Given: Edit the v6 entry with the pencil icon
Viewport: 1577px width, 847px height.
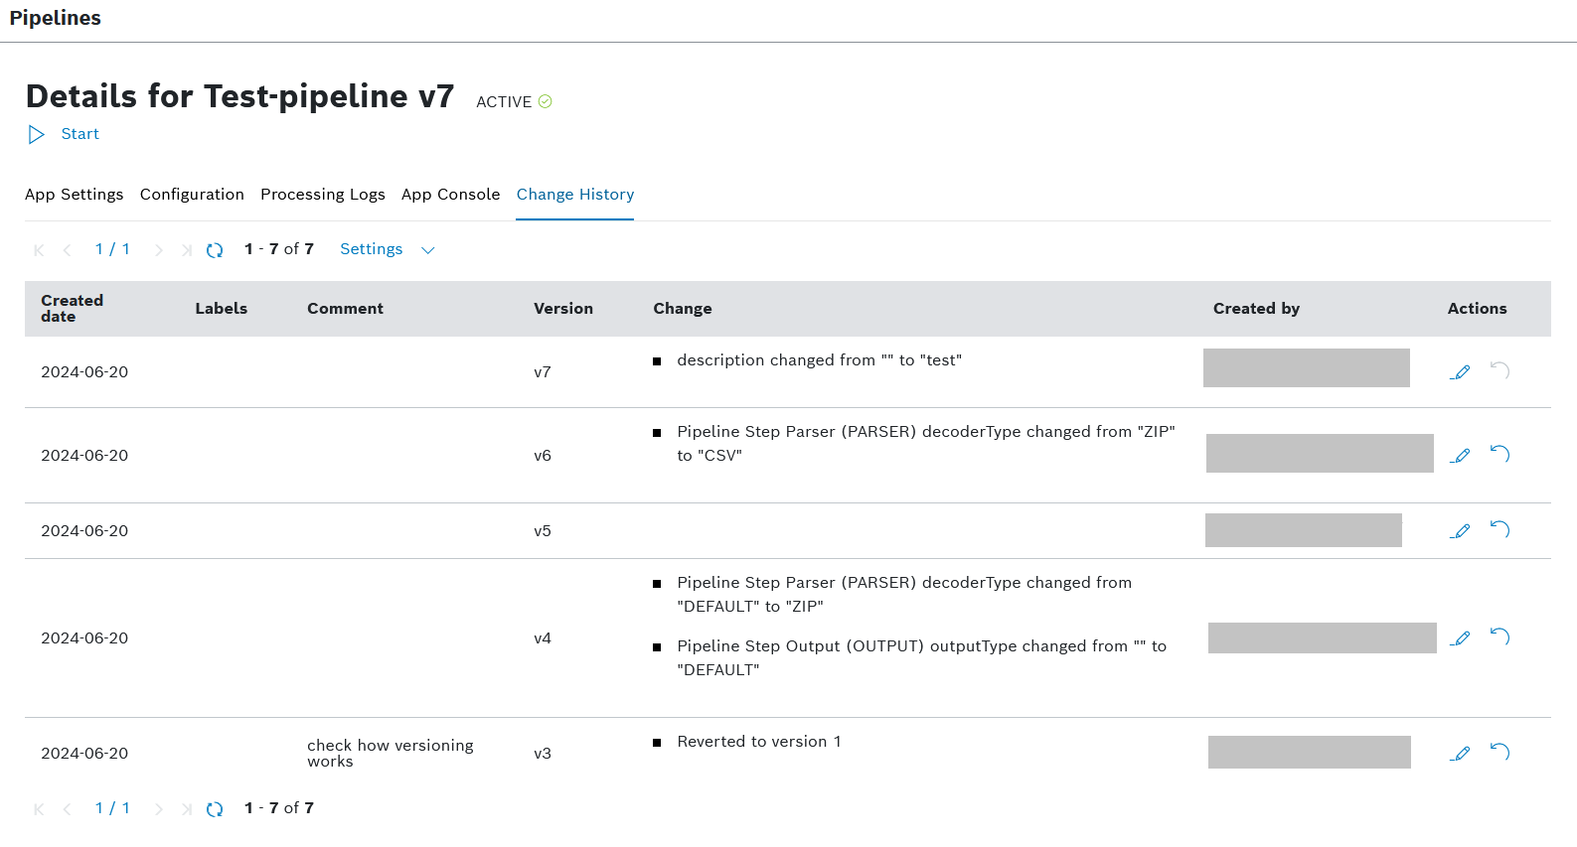Looking at the screenshot, I should point(1460,456).
